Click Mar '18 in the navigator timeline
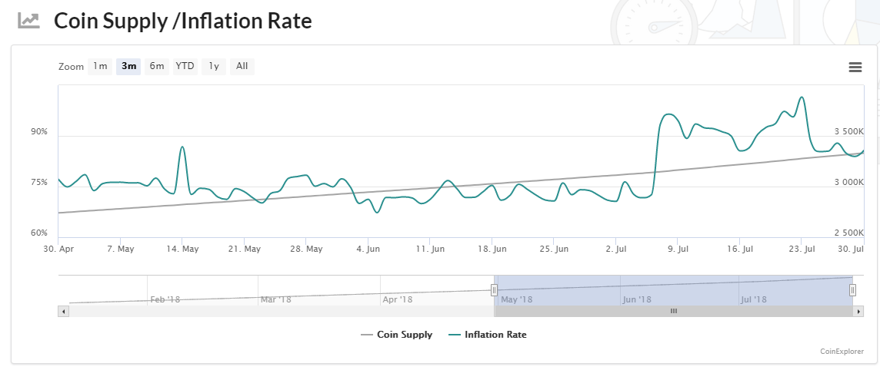 [275, 299]
